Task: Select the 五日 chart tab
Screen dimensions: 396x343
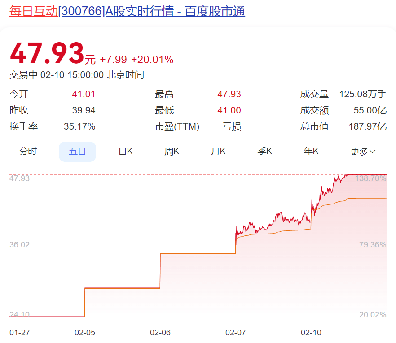Action: 77,152
